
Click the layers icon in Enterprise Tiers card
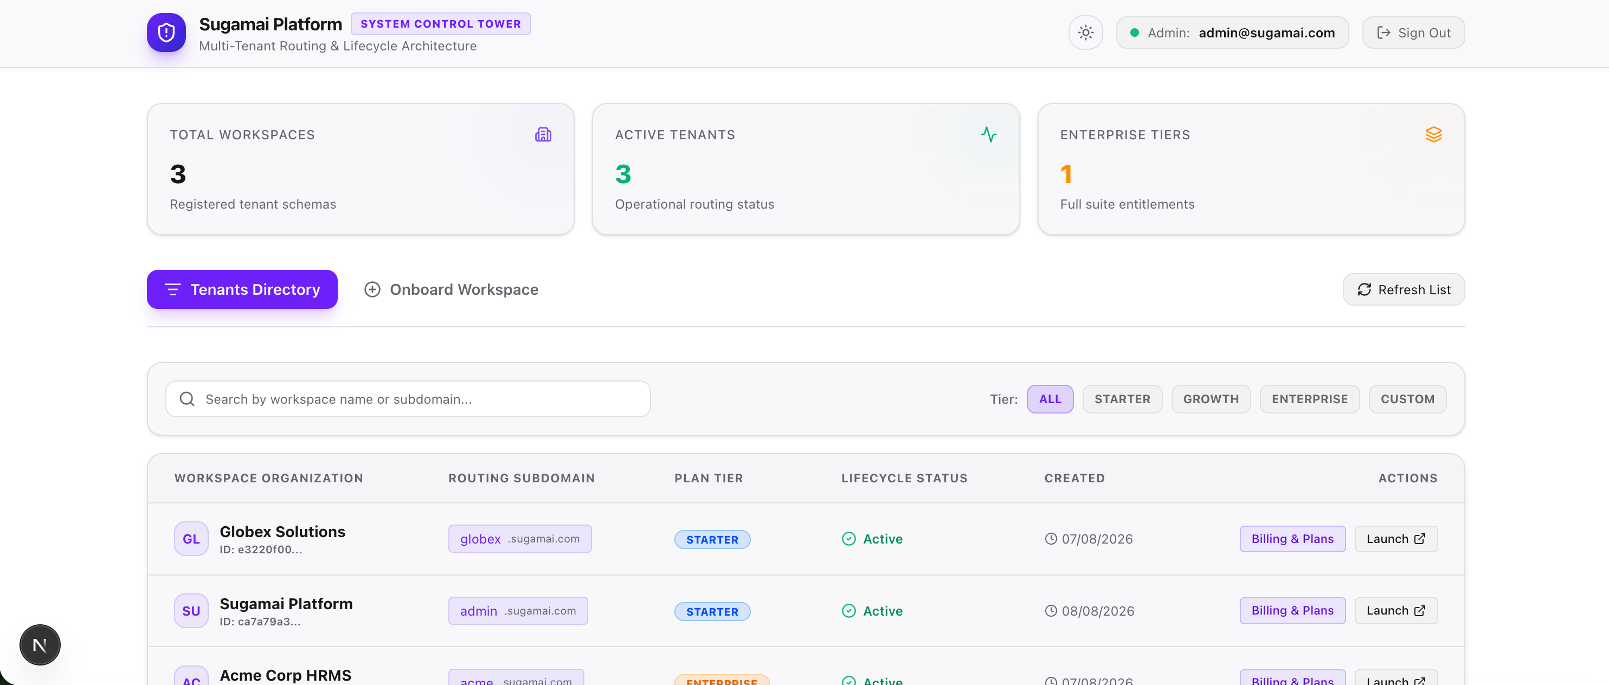(x=1433, y=134)
